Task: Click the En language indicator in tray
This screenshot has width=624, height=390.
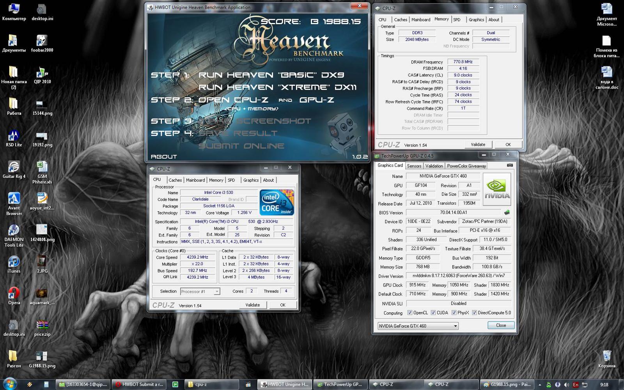Action: (x=576, y=385)
